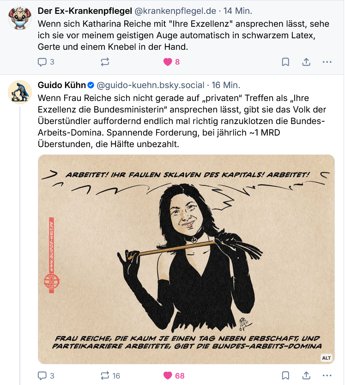The width and height of the screenshot is (345, 385).
Task: Open Guido Kühn's profile avatar
Action: [20, 92]
